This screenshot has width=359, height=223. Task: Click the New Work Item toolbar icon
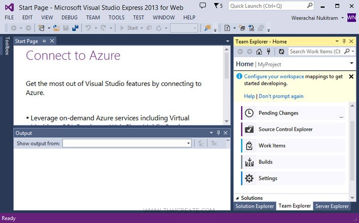[x=227, y=28]
